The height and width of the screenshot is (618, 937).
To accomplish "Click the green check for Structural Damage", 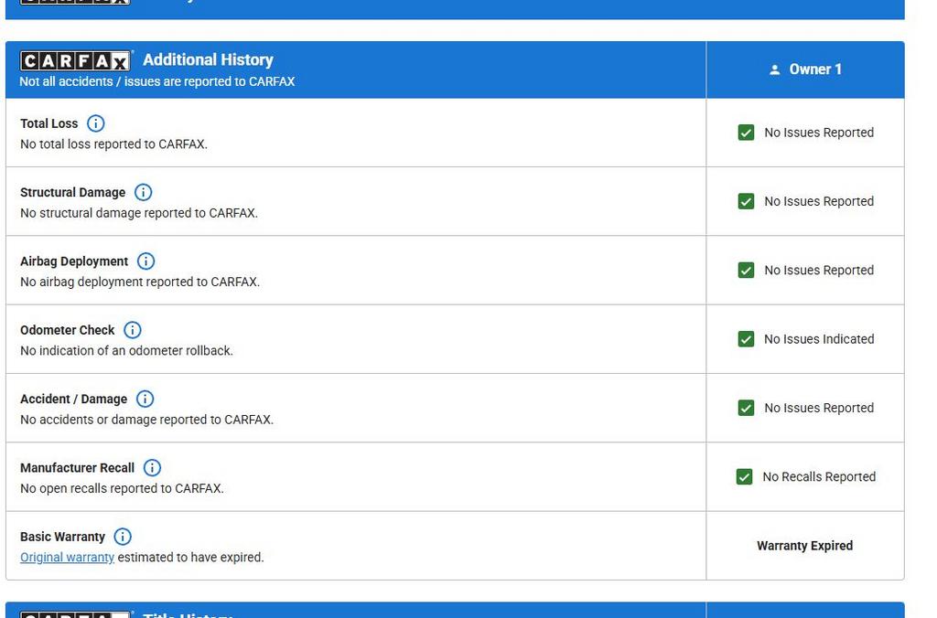I will [x=746, y=201].
